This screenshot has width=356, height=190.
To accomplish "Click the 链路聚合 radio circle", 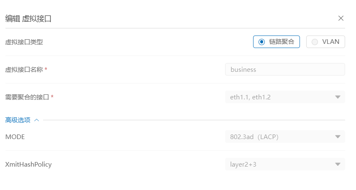I will coord(262,42).
